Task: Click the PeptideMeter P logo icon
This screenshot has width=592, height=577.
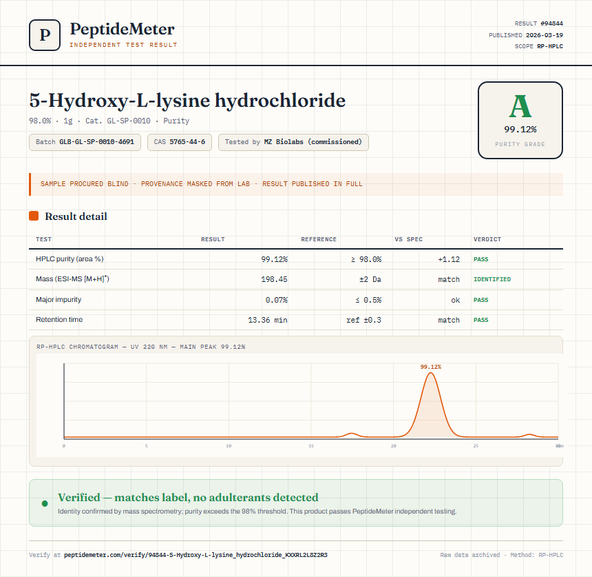Action: coord(45,35)
